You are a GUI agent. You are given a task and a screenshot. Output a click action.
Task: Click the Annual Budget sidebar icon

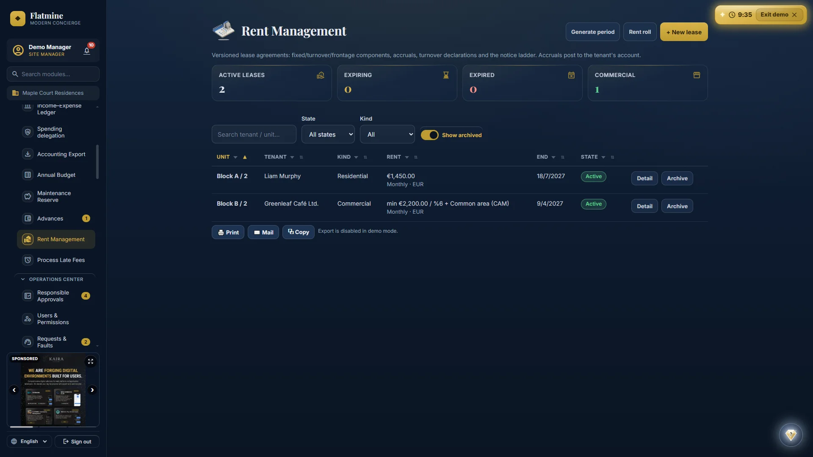28,175
